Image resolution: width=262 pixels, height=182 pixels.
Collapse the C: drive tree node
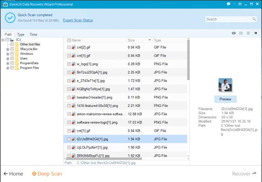pyautogui.click(x=3, y=40)
